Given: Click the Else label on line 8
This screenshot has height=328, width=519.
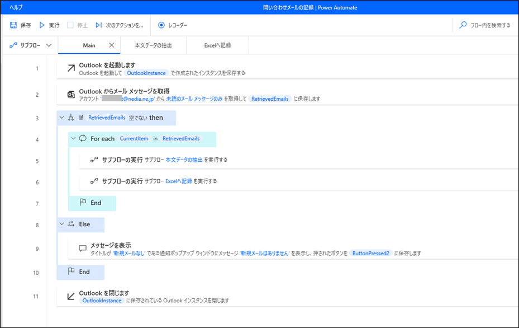Looking at the screenshot, I should pyautogui.click(x=84, y=224).
